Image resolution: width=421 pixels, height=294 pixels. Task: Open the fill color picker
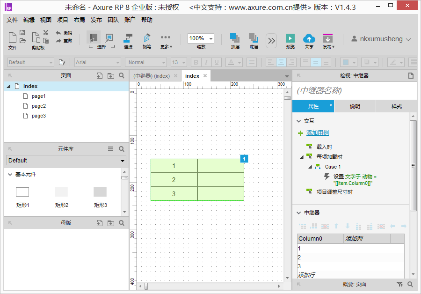[x=348, y=62]
